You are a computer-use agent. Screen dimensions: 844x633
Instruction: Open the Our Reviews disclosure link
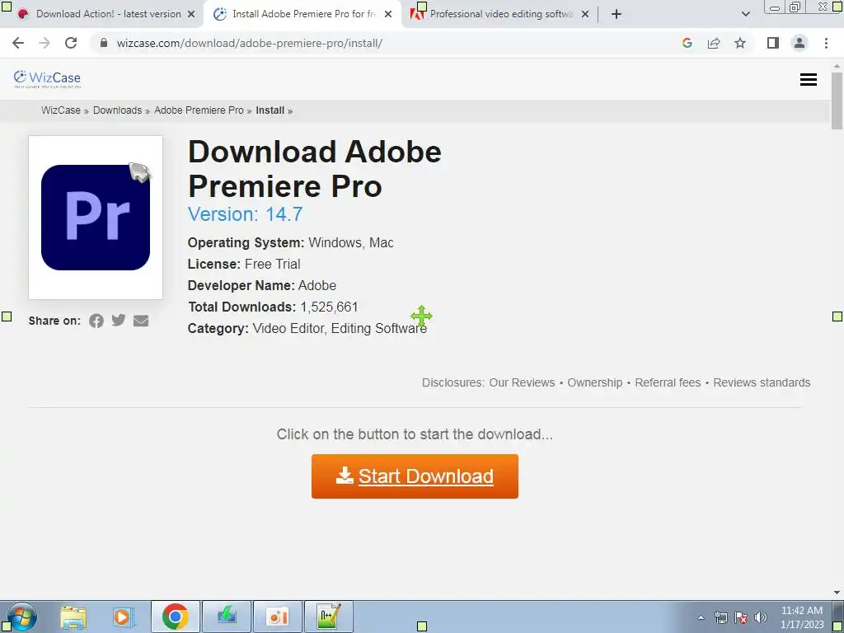(522, 382)
